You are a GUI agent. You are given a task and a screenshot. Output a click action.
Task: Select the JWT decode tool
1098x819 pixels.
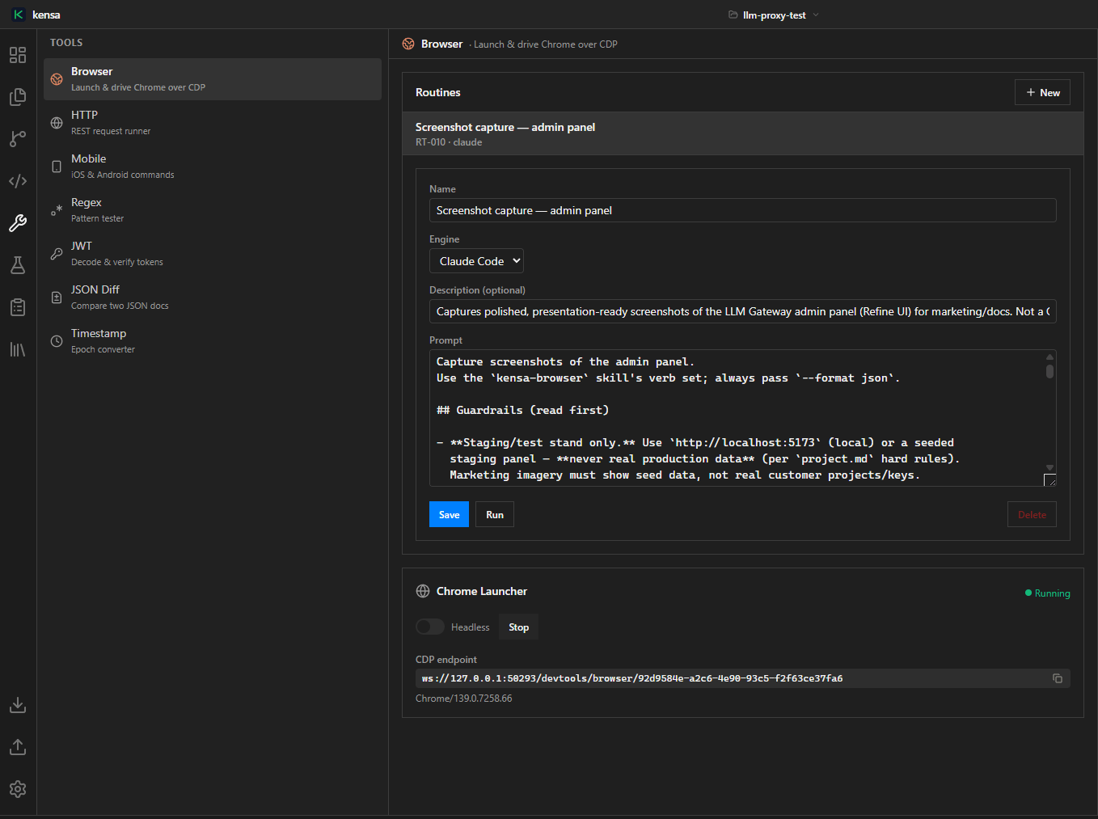coord(213,254)
